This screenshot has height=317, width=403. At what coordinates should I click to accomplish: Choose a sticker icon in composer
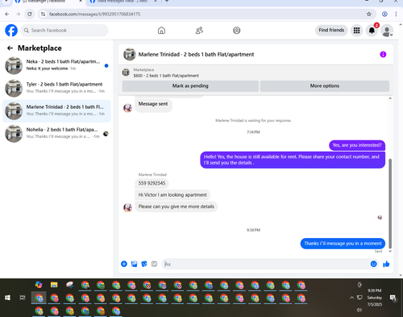[x=144, y=264]
